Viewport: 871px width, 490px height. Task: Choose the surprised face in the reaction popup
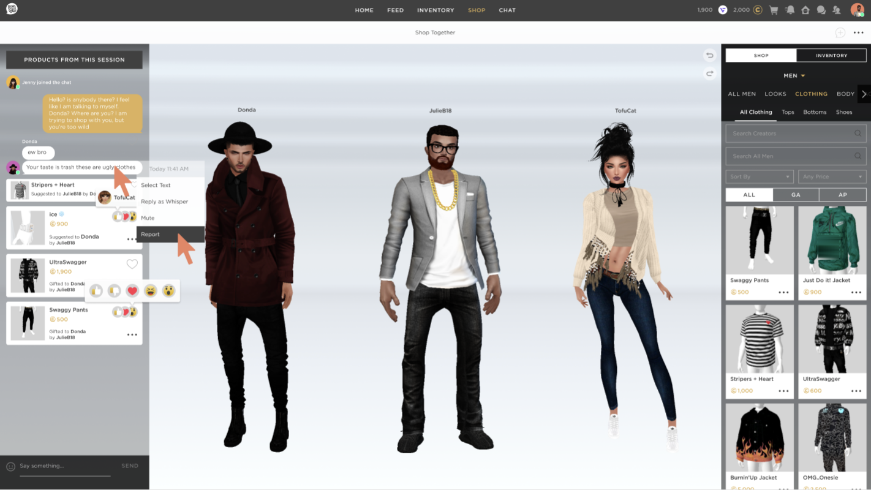tap(168, 291)
